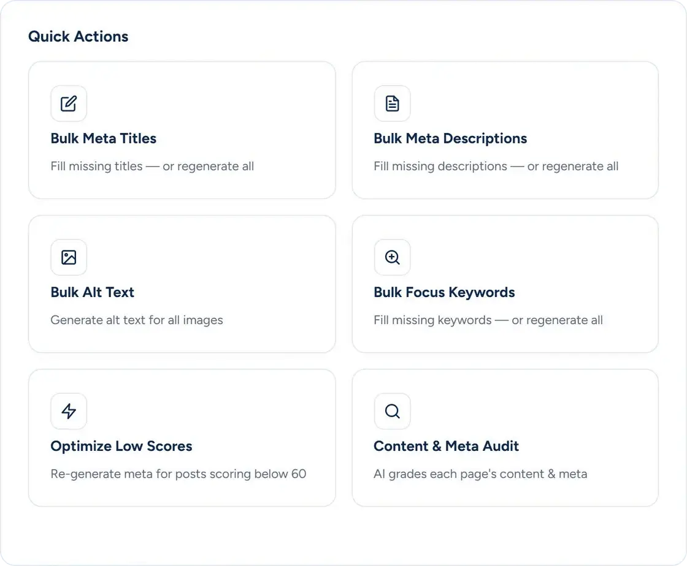Click the document icon for Bulk Meta Descriptions
This screenshot has width=687, height=566.
click(392, 104)
